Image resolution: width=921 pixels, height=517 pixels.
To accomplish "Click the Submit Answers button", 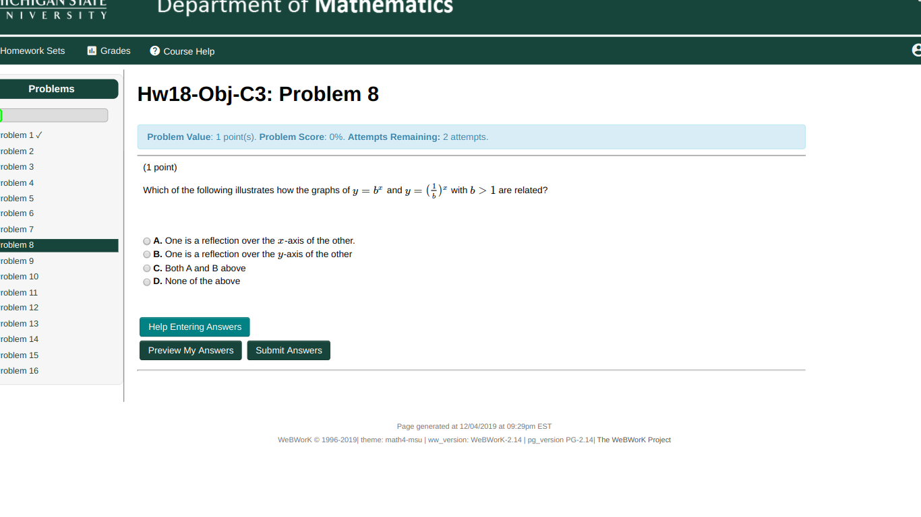I will coord(289,350).
